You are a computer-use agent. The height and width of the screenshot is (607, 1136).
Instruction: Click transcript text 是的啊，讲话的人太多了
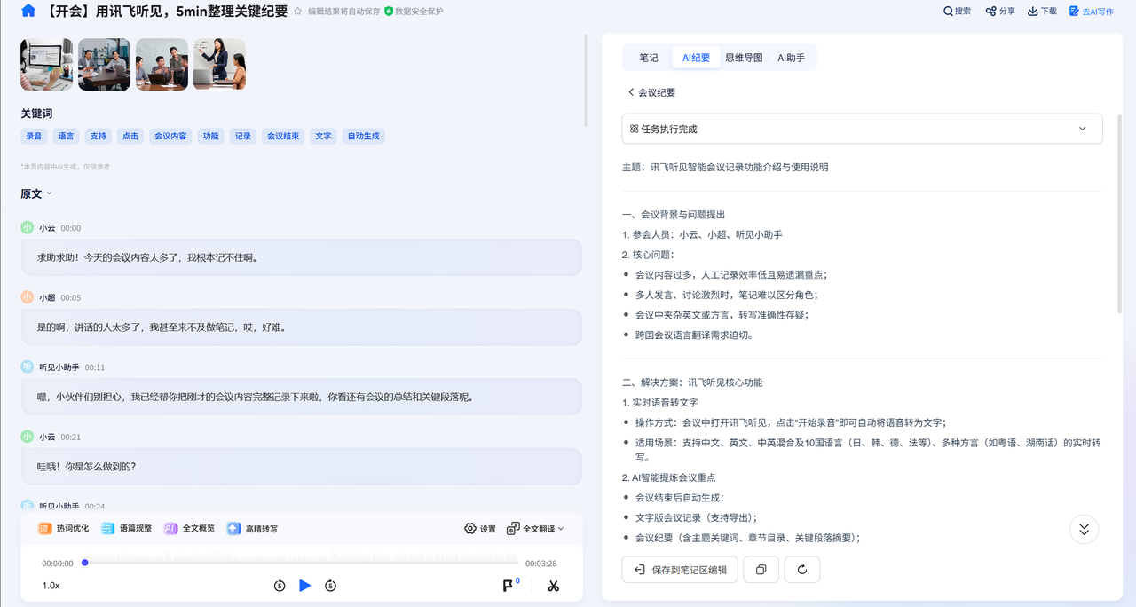(x=162, y=327)
